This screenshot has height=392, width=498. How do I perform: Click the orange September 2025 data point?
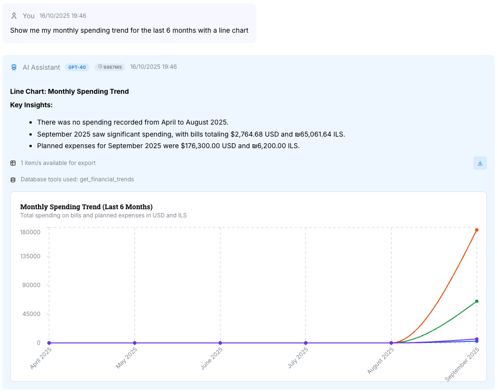click(x=476, y=230)
